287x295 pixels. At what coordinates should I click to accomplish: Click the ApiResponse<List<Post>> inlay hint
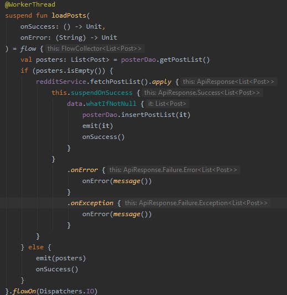tap(228, 82)
